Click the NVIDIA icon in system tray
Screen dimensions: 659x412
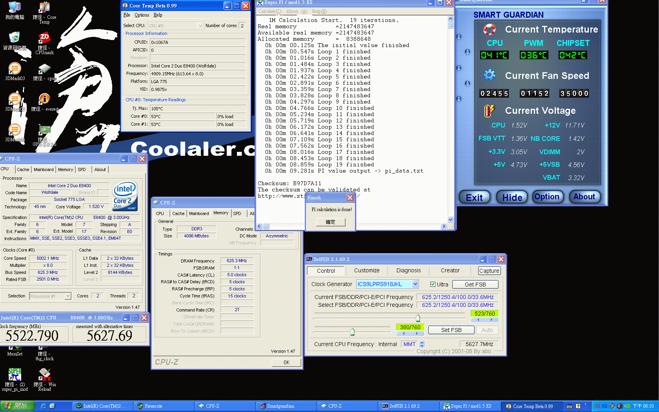point(627,406)
